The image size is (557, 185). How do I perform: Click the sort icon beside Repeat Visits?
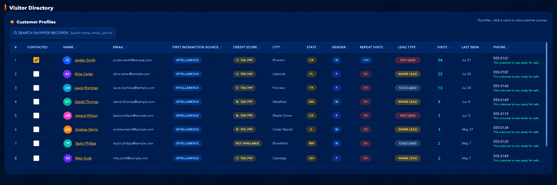coord(386,47)
